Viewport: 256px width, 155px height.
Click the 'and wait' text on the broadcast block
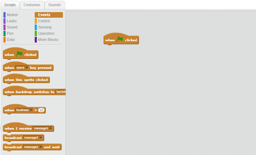[x=52, y=147]
